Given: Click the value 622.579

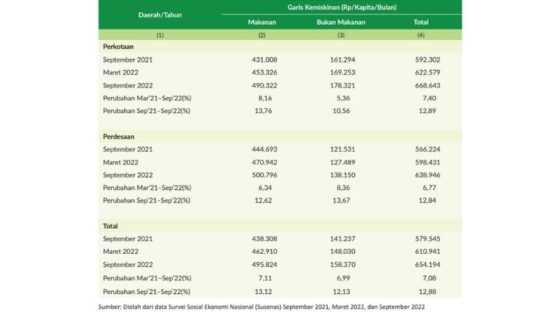Looking at the screenshot, I should (427, 73).
